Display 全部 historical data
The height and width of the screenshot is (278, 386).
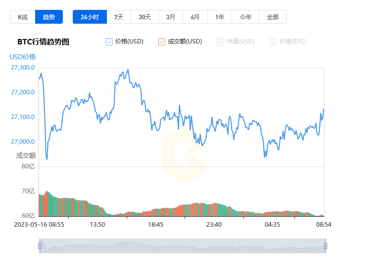coord(273,17)
